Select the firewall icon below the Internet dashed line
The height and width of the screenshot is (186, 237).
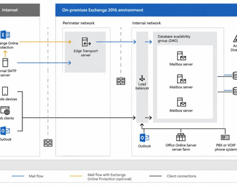[x=48, y=143]
